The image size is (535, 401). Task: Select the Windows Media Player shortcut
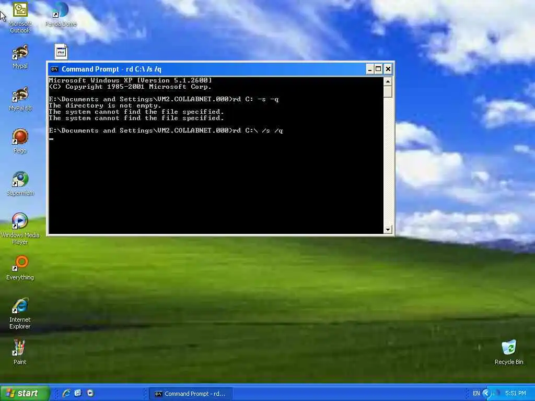(20, 229)
